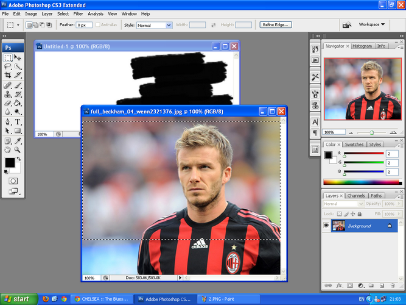This screenshot has height=305, width=406.
Task: Click the foreground color swatch in toolbox
Action: pos(10,163)
